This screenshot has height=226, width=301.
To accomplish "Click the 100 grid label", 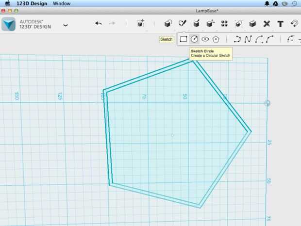I will click(x=102, y=96).
